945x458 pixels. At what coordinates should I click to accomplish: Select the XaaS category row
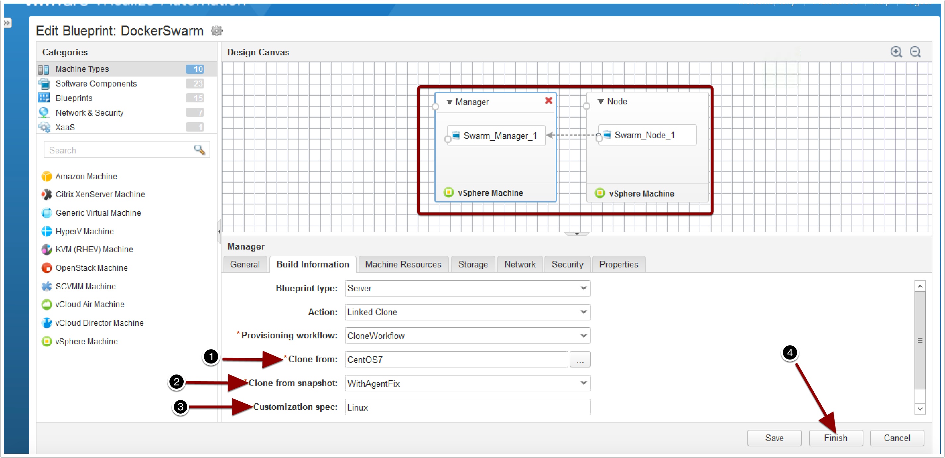pyautogui.click(x=127, y=127)
